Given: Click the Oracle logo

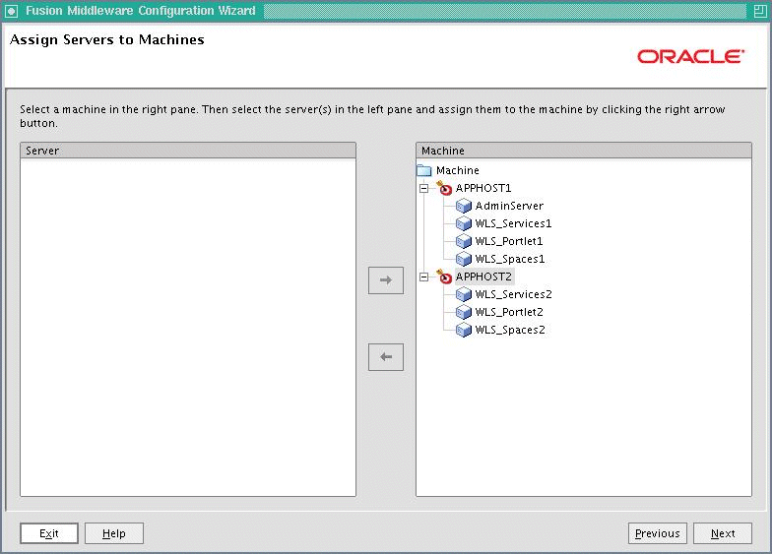Looking at the screenshot, I should [691, 57].
